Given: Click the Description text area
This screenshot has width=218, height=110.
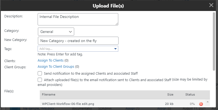Looking at the screenshot, I should 78,19.
